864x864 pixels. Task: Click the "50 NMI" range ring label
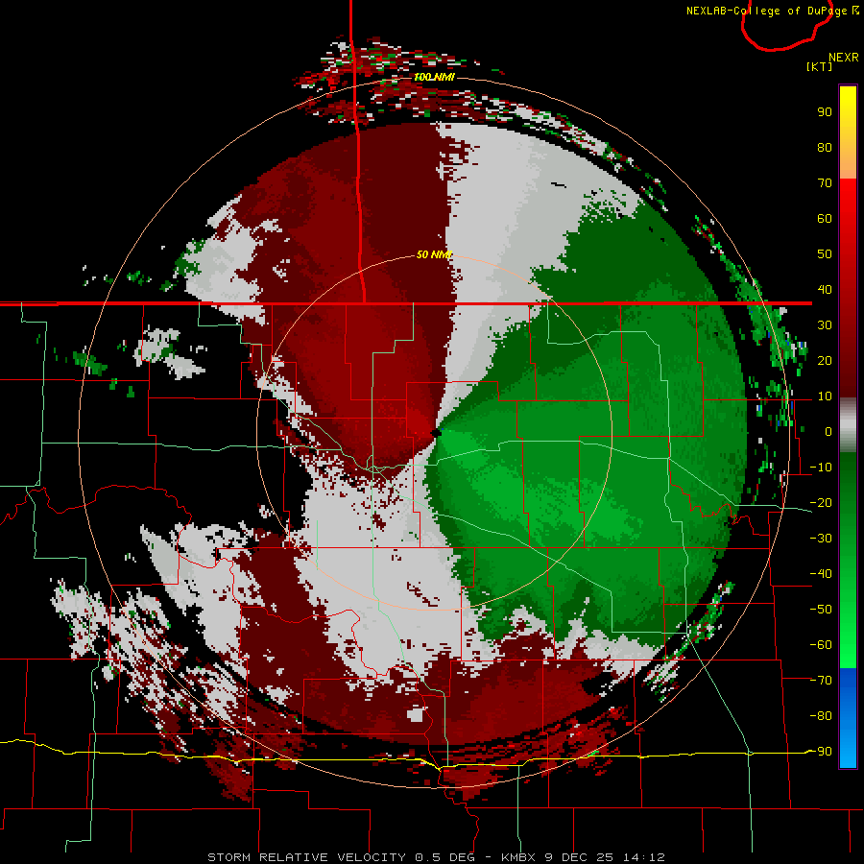[434, 254]
